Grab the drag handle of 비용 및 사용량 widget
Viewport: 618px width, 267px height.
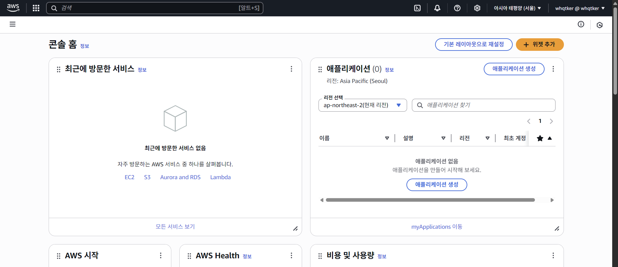320,256
